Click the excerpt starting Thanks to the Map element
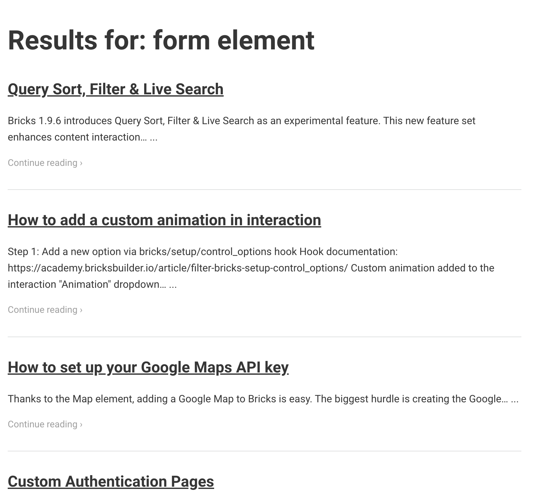 [263, 399]
